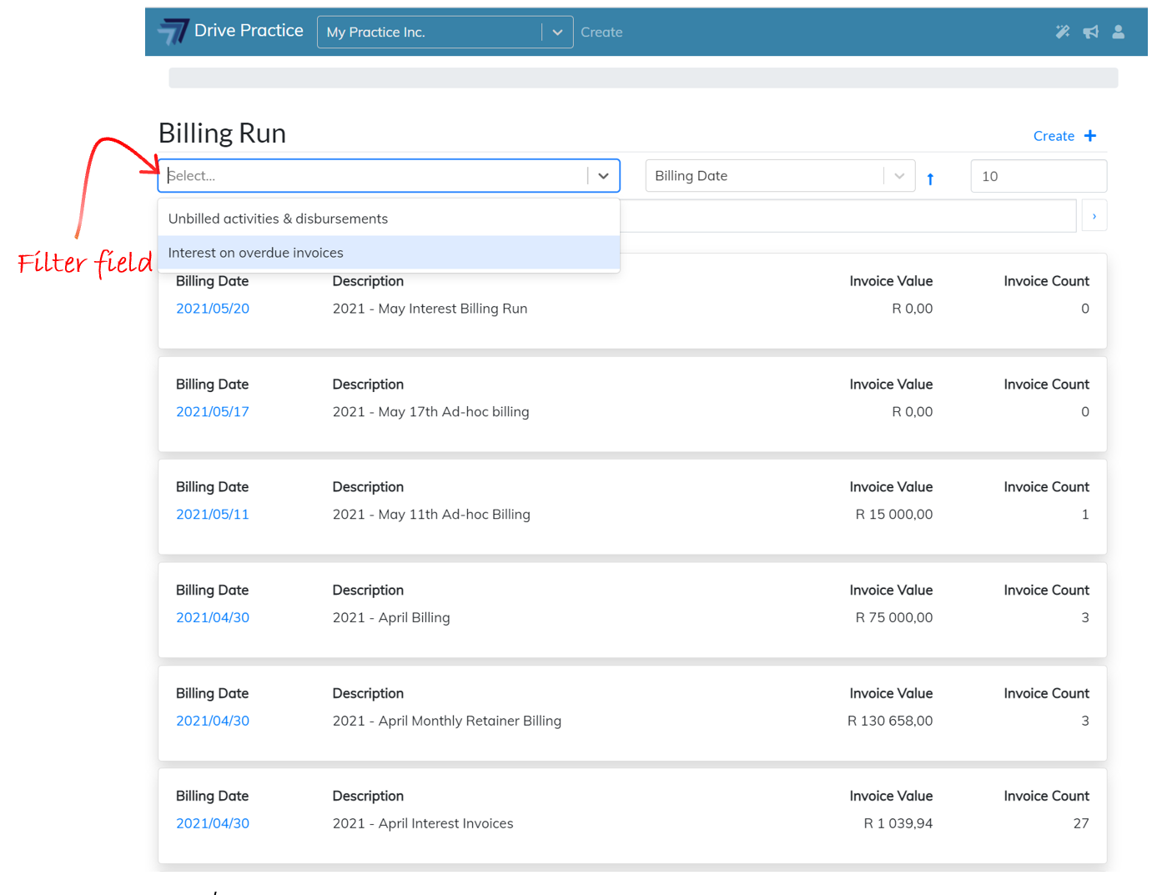Click the invoice count 27
1157x895 pixels.
click(x=1081, y=823)
